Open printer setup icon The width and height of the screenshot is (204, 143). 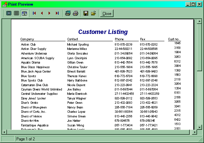click(68, 13)
